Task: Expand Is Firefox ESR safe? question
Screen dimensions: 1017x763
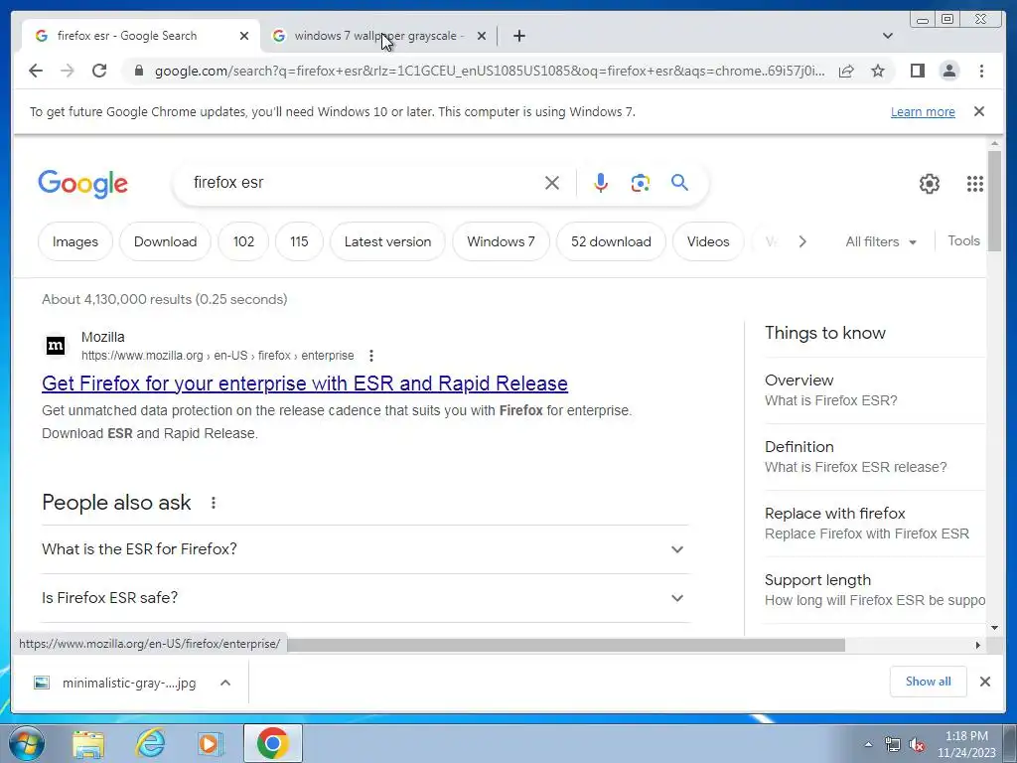Action: 364,598
